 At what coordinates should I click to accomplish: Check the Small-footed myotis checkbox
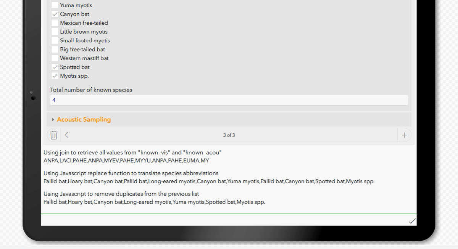[55, 40]
